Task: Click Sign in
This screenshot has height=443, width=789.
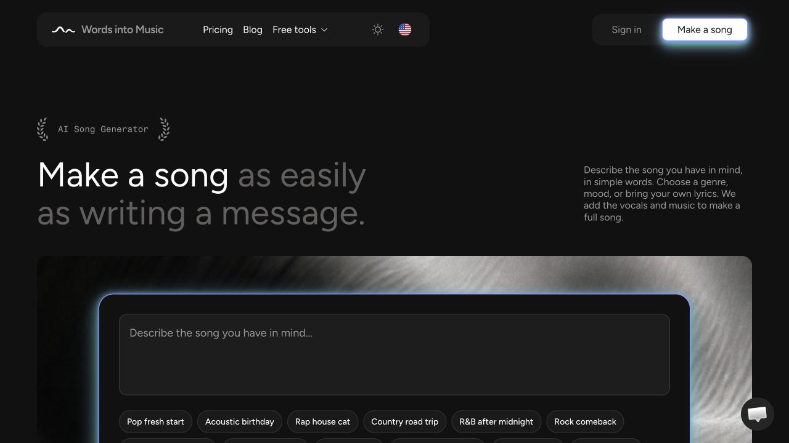Action: click(626, 30)
